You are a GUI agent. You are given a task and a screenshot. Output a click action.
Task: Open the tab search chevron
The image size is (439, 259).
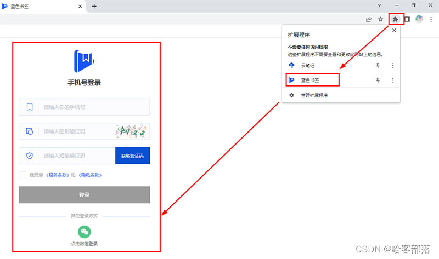(x=379, y=5)
